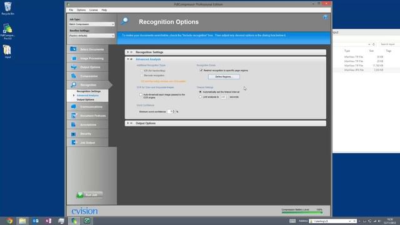Open the Input folder desktop icon
The width and height of the screenshot is (400, 225).
tap(7, 52)
